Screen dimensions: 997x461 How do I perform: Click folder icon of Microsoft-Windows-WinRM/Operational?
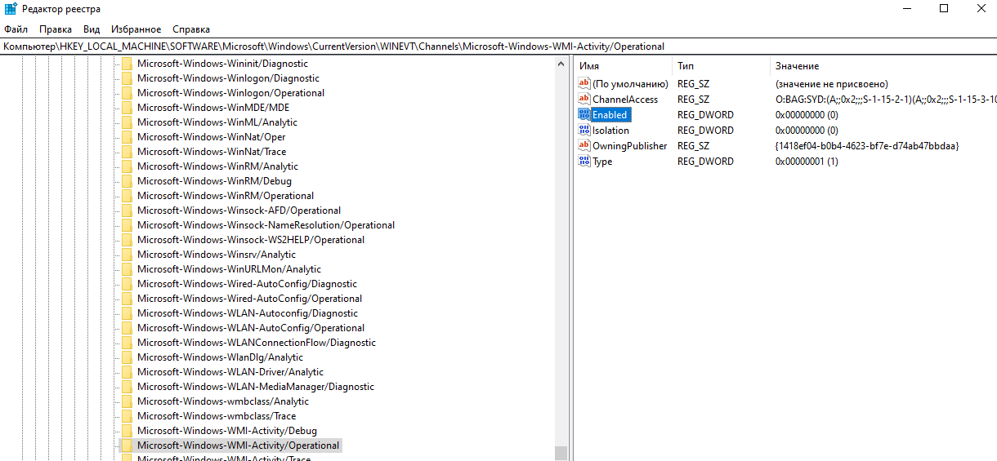point(127,196)
